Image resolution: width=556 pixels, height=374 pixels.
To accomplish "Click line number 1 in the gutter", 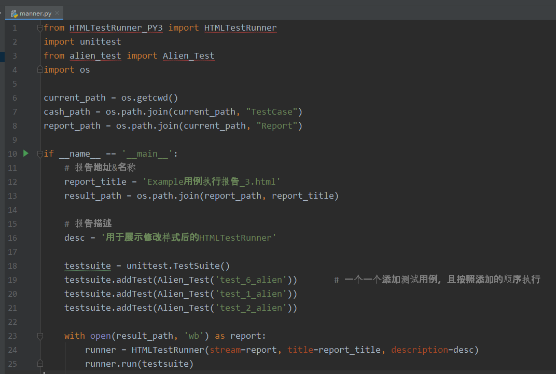I will pos(15,28).
